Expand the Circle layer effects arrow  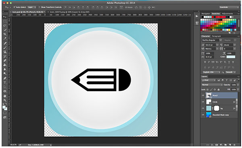(237, 102)
